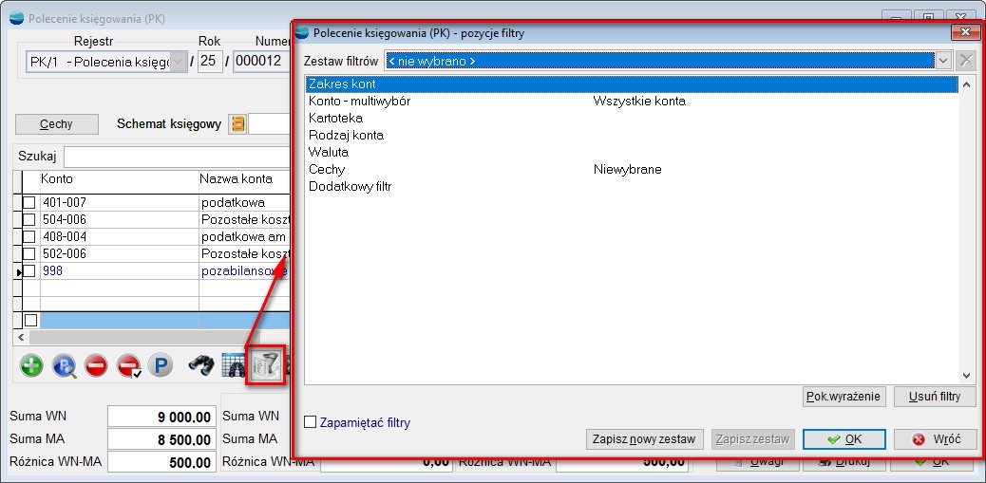Select the Dodatkowy filtr row

350,187
